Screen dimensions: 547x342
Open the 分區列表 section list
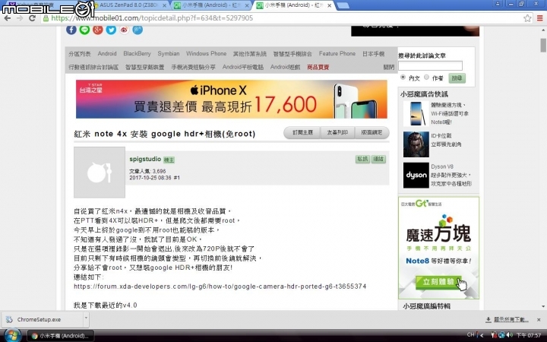80,54
